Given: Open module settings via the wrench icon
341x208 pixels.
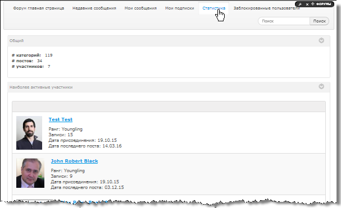Looking at the screenshot, I should click(x=300, y=4).
